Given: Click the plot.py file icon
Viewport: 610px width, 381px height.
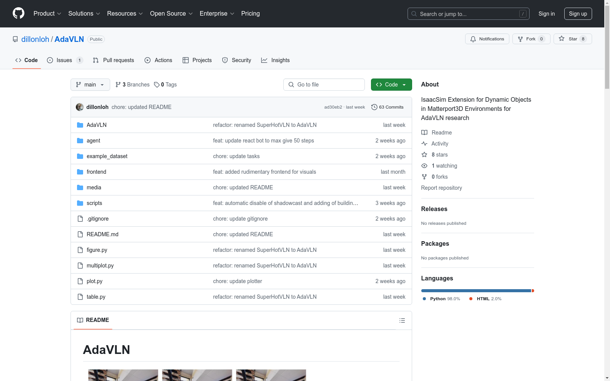Looking at the screenshot, I should click(80, 281).
